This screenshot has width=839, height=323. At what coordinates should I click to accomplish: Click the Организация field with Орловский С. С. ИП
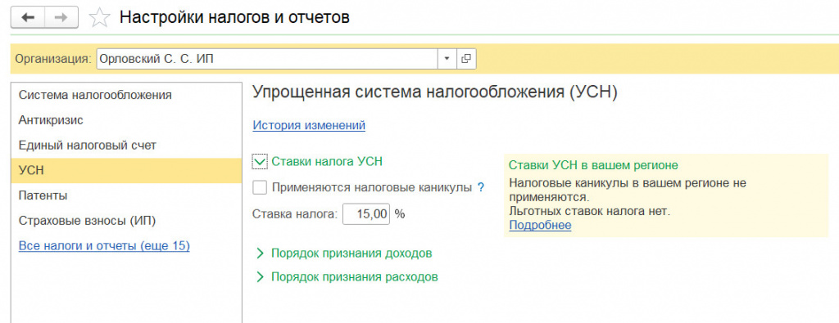(x=267, y=59)
